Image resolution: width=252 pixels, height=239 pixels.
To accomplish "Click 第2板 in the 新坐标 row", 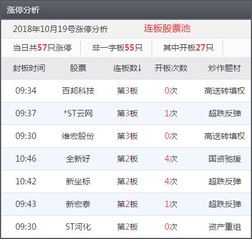I will (x=127, y=181).
